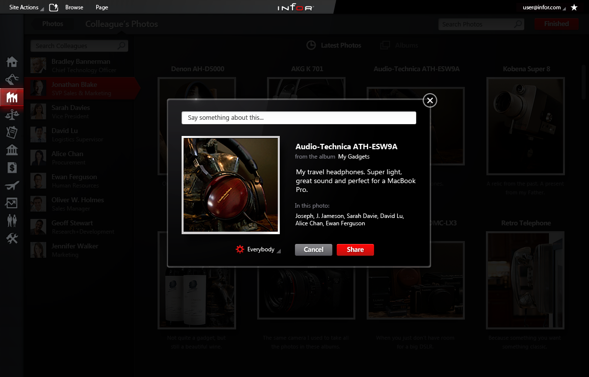Open the Page menu item
Image resolution: width=589 pixels, height=377 pixels.
102,7
